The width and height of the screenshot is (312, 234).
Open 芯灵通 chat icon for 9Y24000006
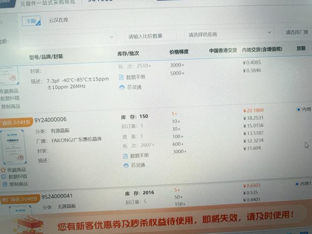[126, 166]
